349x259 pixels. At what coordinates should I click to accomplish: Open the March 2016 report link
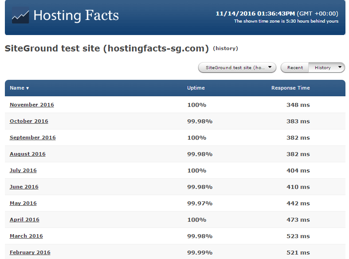tap(26, 236)
